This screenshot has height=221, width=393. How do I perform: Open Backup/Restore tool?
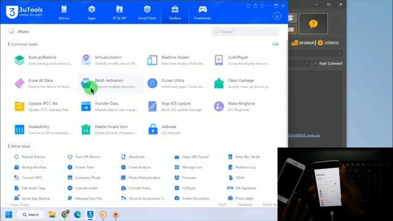click(43, 60)
